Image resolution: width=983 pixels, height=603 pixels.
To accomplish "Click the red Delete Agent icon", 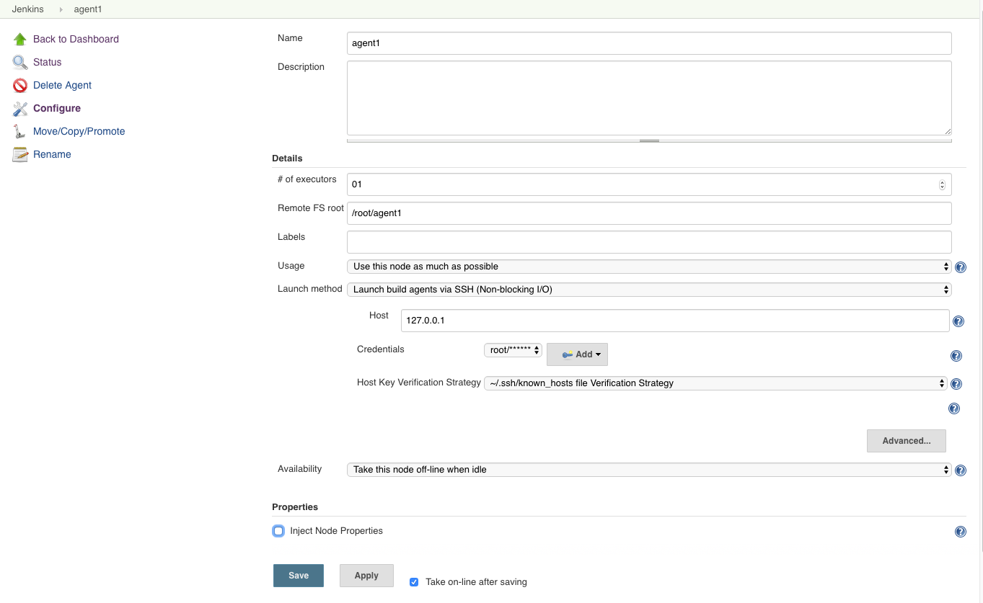I will coord(20,85).
